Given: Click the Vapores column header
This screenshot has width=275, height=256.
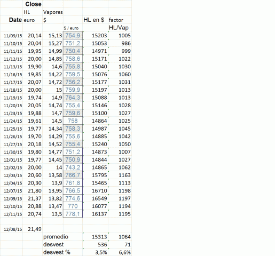Looking at the screenshot, I should coord(53,12).
